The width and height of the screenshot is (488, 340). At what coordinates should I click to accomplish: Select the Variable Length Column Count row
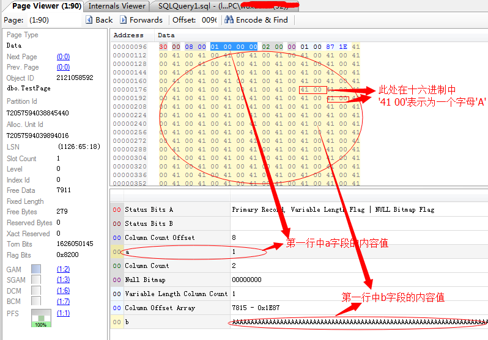click(x=299, y=294)
